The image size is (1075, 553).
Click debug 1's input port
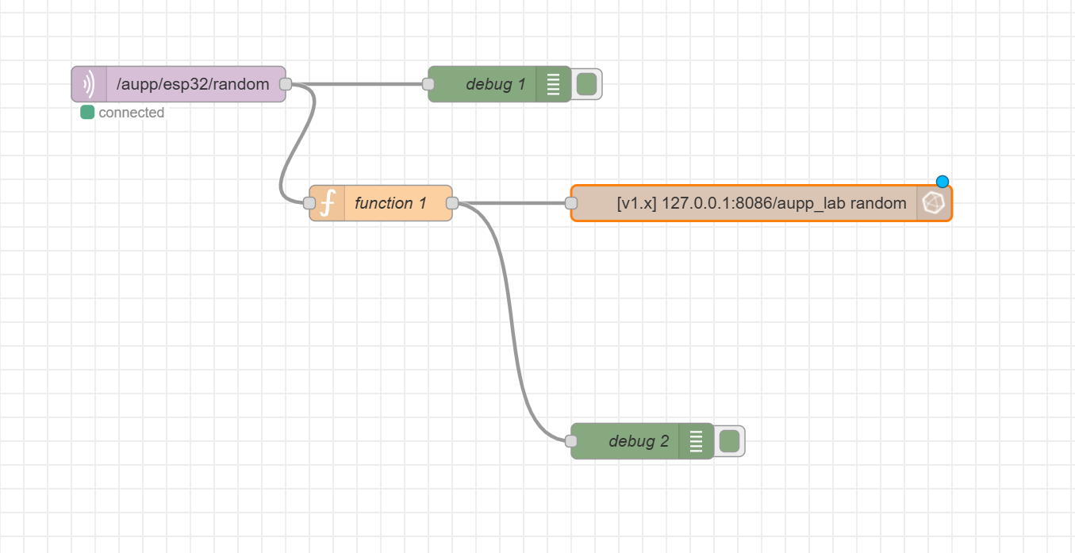[x=429, y=83]
